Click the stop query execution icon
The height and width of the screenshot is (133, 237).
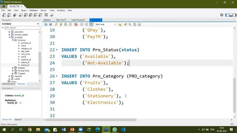[70, 24]
